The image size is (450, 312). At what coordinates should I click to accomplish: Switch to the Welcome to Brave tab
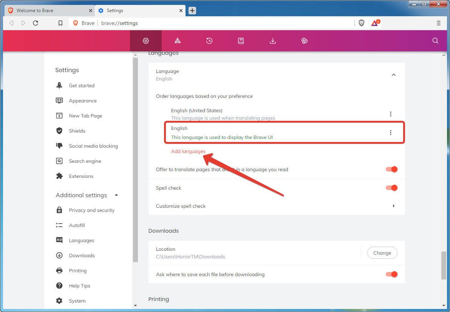point(49,11)
